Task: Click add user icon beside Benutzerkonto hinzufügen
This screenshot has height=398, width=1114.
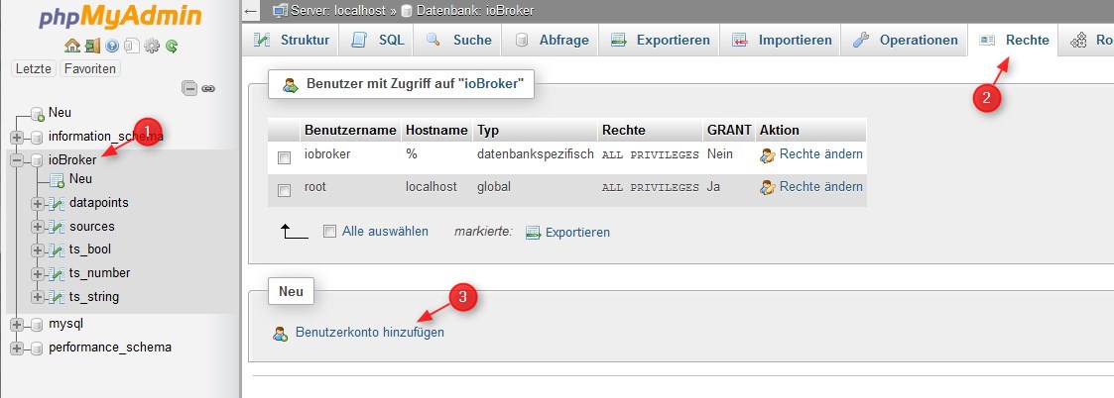Action: (x=281, y=334)
